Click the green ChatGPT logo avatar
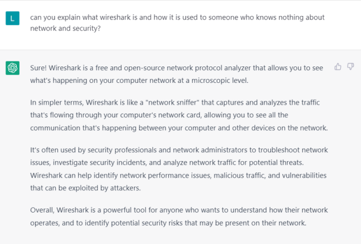 [13, 67]
